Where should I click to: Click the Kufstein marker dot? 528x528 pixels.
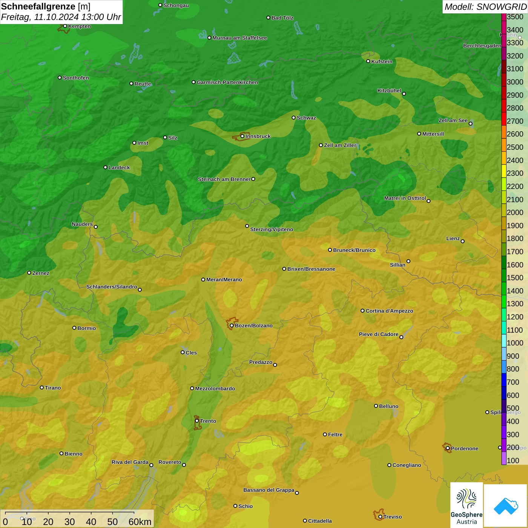coord(368,61)
